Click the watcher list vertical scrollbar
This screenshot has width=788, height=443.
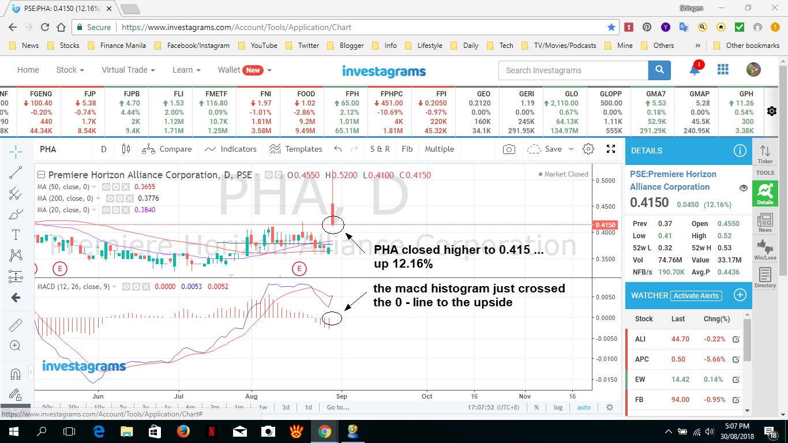point(748,340)
